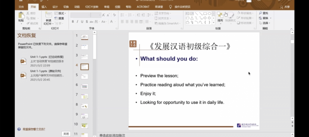
Task: Select the horizontal Text Box shape
Action: click(x=187, y=13)
